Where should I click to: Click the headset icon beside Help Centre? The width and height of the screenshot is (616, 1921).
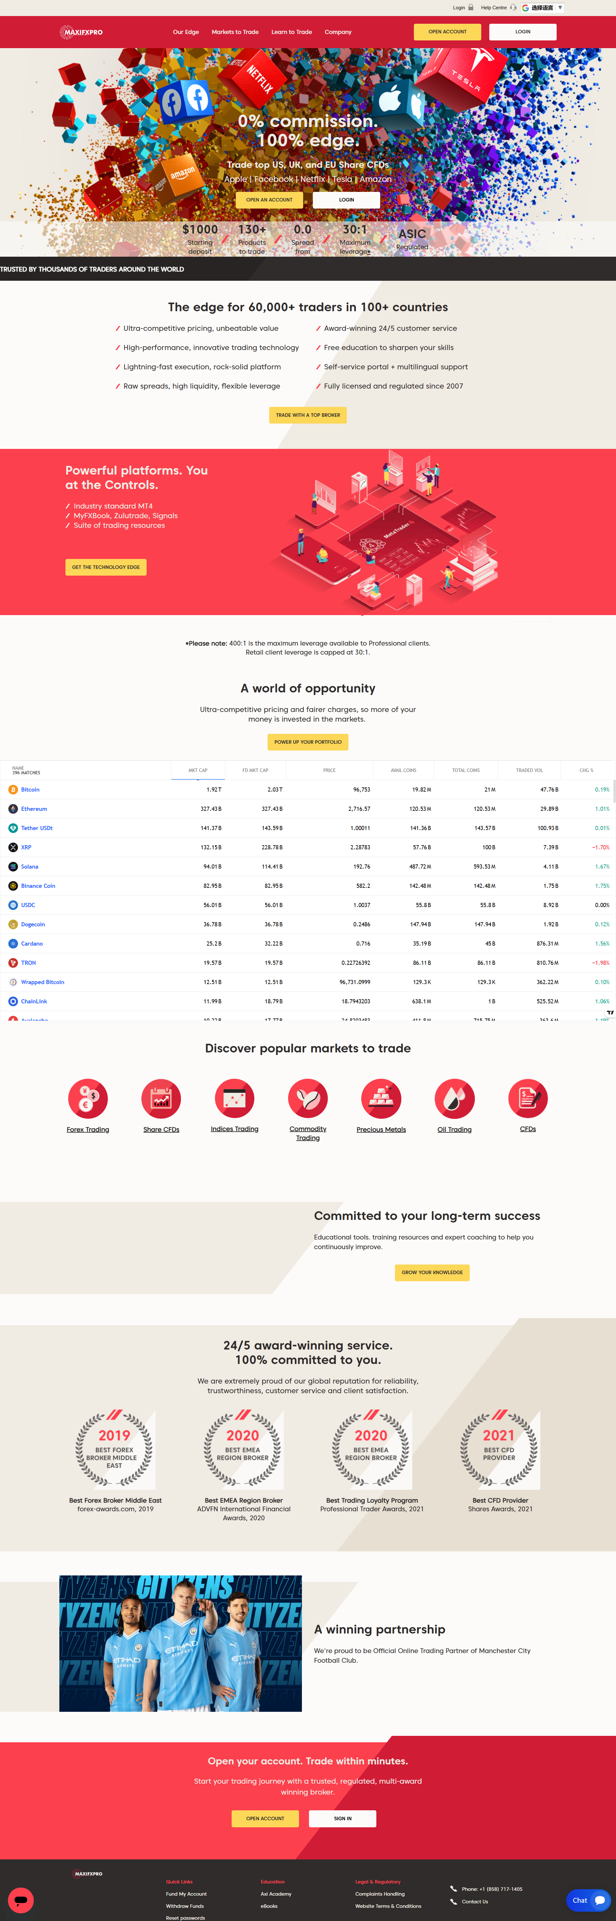(x=513, y=7)
